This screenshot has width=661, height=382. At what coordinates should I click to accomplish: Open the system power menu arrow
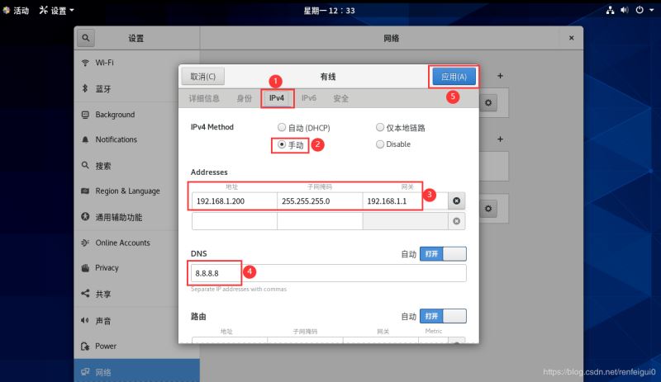tap(651, 10)
